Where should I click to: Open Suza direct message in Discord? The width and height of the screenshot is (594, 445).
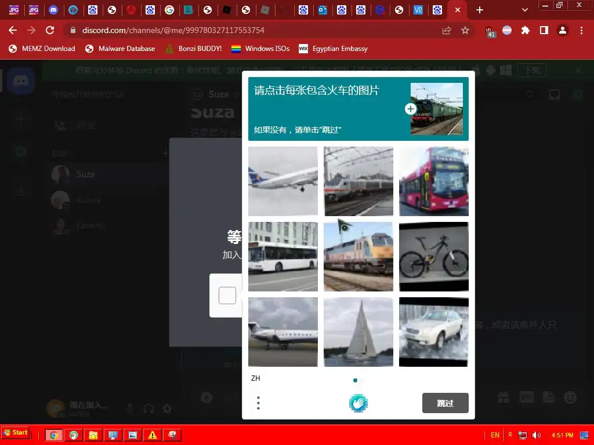(x=108, y=174)
